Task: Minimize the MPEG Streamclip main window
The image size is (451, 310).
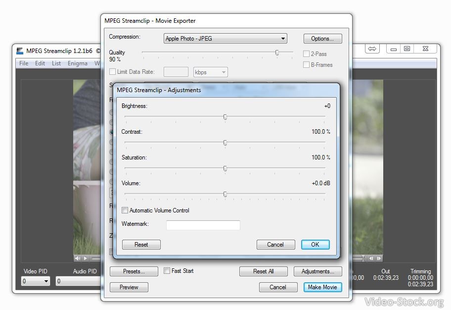Action: point(394,49)
